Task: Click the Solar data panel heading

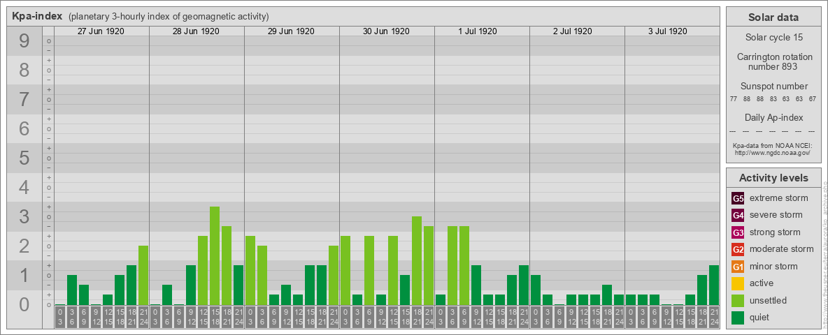Action: tap(773, 17)
